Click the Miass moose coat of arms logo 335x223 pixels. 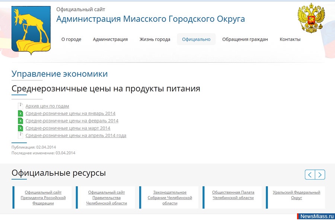click(31, 30)
